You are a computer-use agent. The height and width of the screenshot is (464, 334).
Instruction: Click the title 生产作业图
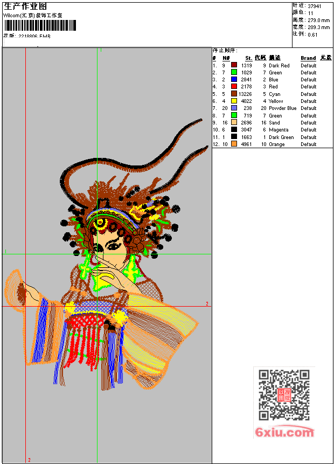(25, 6)
